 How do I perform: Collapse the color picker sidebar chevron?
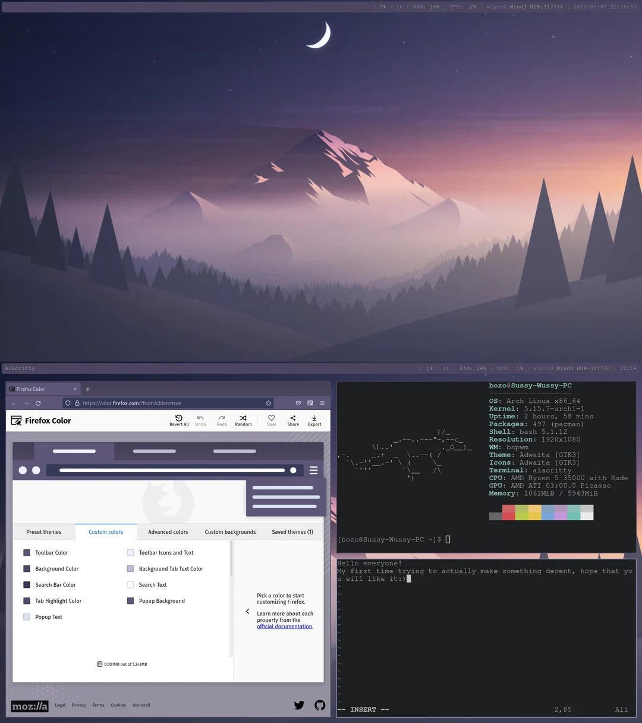(248, 611)
